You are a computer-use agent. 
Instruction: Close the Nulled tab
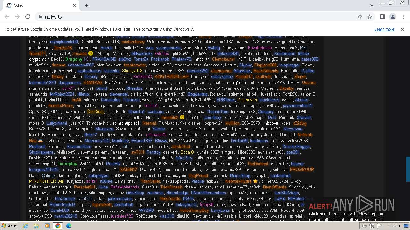pyautogui.click(x=74, y=5)
